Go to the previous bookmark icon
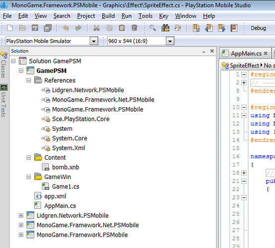The height and width of the screenshot is (248, 275). click(208, 28)
